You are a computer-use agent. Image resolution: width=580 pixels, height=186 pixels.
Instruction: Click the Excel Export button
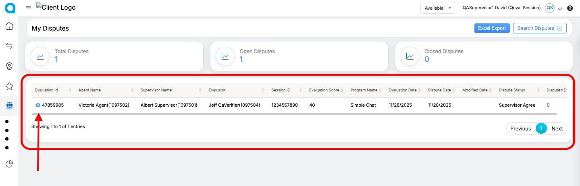[492, 28]
